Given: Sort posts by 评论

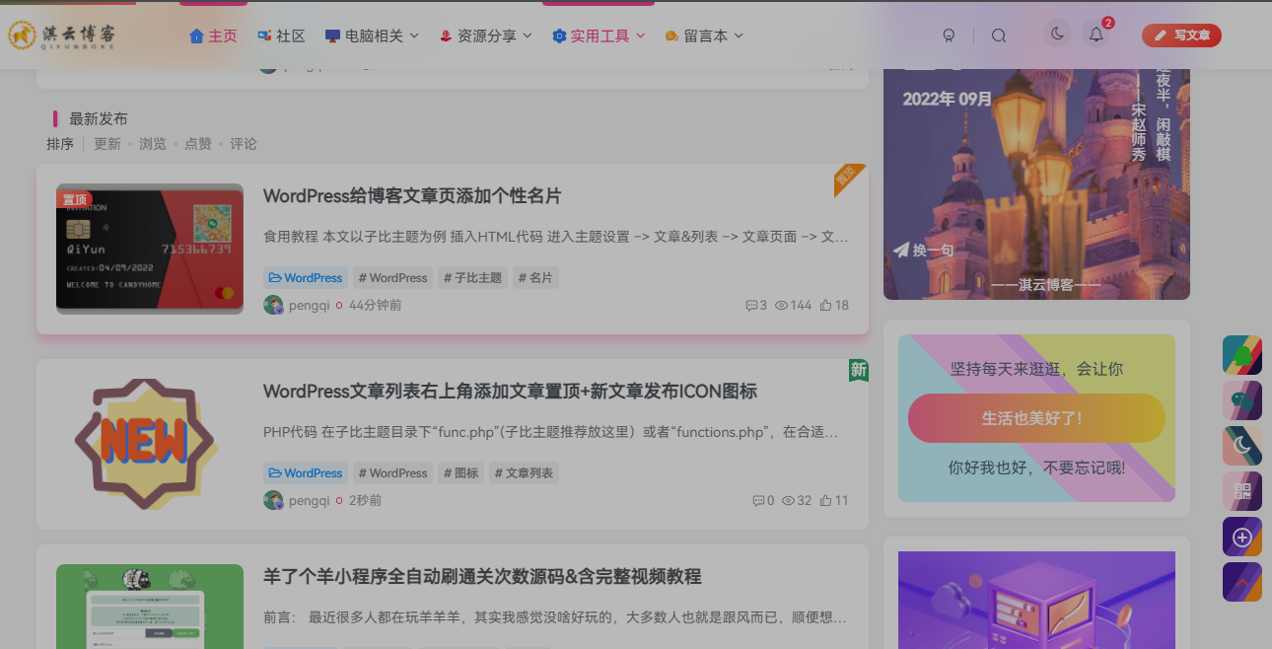Looking at the screenshot, I should tap(244, 144).
